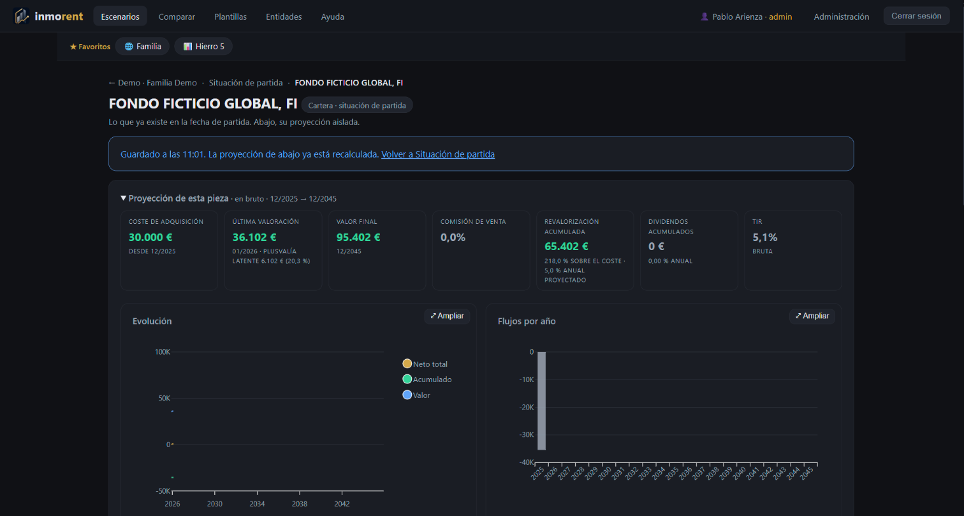Enlarge the Flujos por año chart
Viewport: 964px width, 516px height.
[812, 316]
